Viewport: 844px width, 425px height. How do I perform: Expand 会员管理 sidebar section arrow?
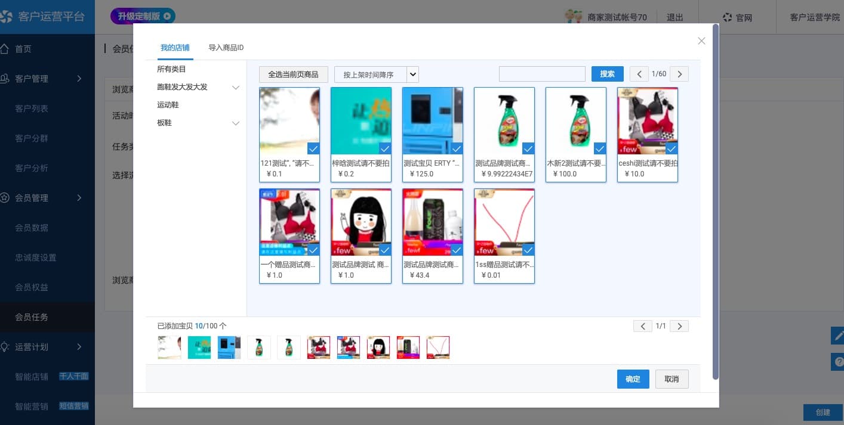(79, 198)
